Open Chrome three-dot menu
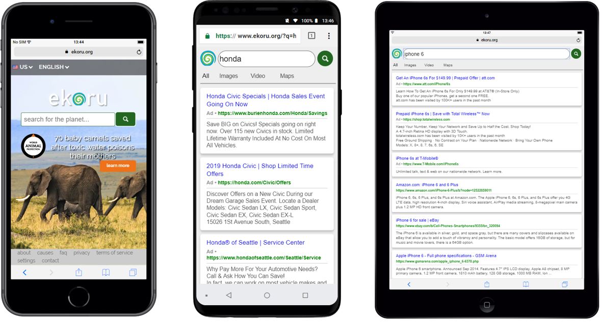The width and height of the screenshot is (602, 322). coord(329,36)
